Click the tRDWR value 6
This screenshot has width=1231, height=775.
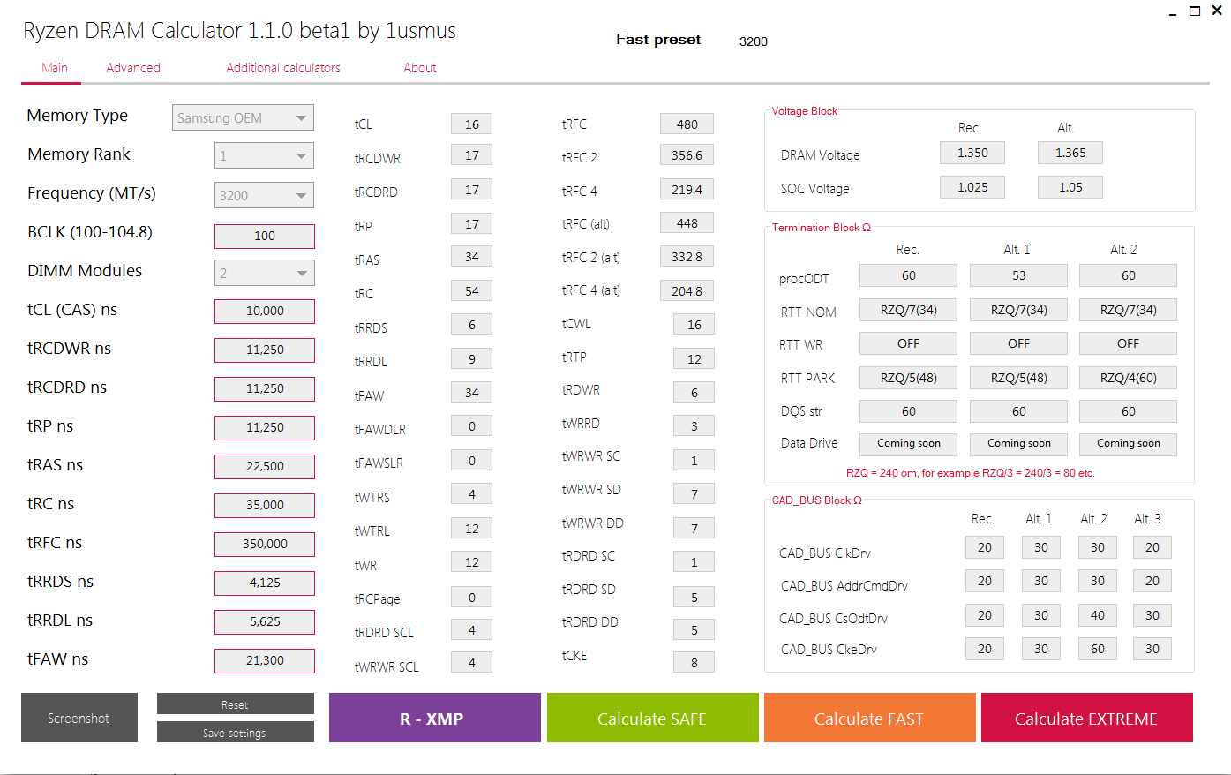(x=694, y=393)
